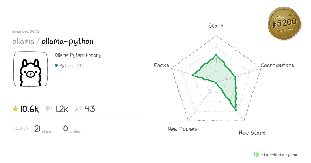Open the ollama-python repository name link

point(67,42)
